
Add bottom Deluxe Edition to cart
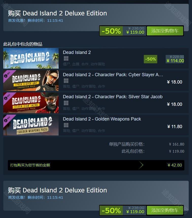[165, 210]
